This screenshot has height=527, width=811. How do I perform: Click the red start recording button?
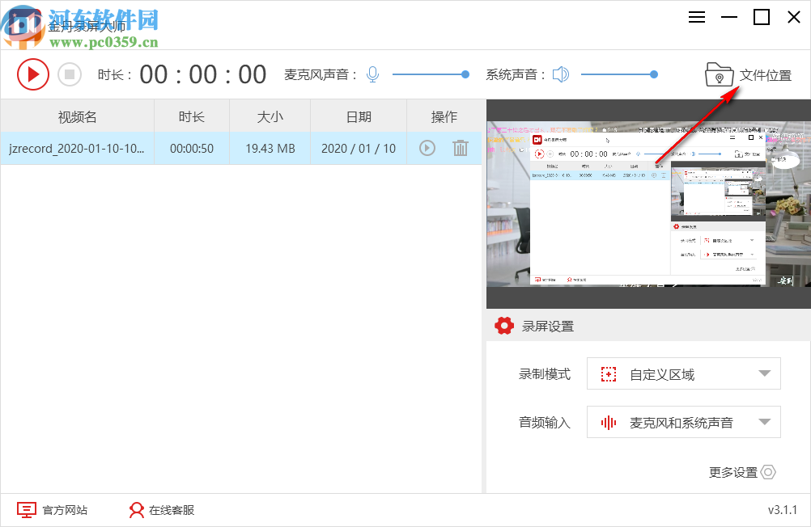(33, 74)
